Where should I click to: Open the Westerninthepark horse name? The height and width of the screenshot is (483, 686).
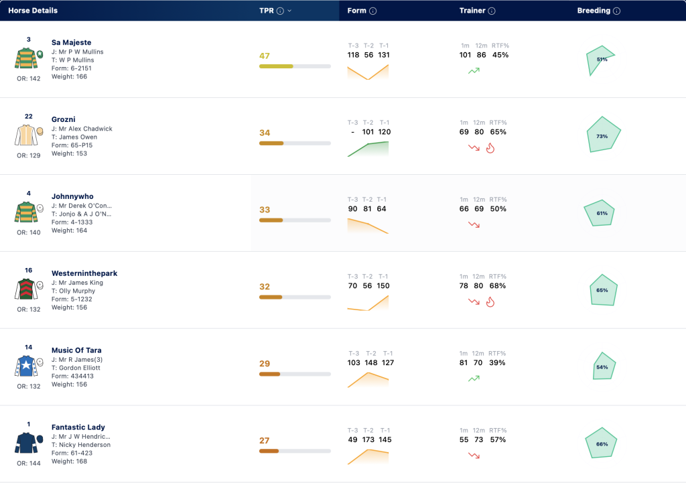(x=84, y=273)
